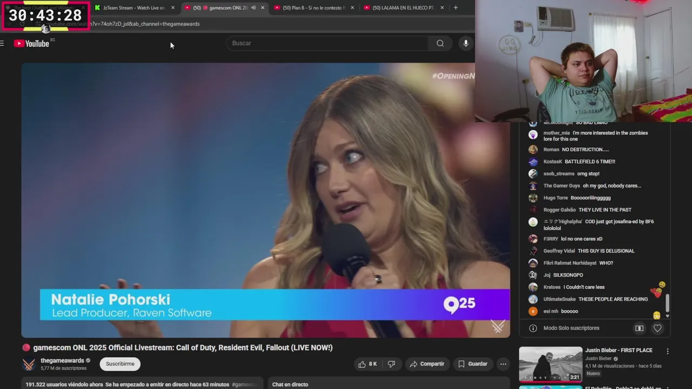
Task: Mute audio on the gamescom tab
Action: pyautogui.click(x=254, y=8)
